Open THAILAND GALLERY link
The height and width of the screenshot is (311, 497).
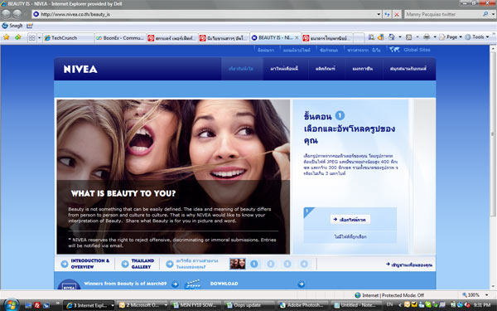142,264
